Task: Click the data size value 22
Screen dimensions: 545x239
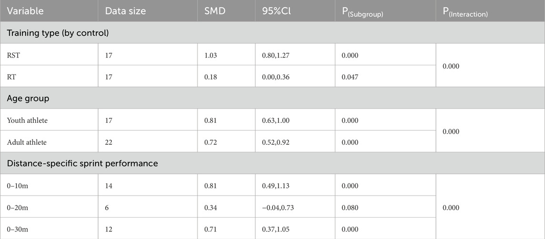Action: 109,142
